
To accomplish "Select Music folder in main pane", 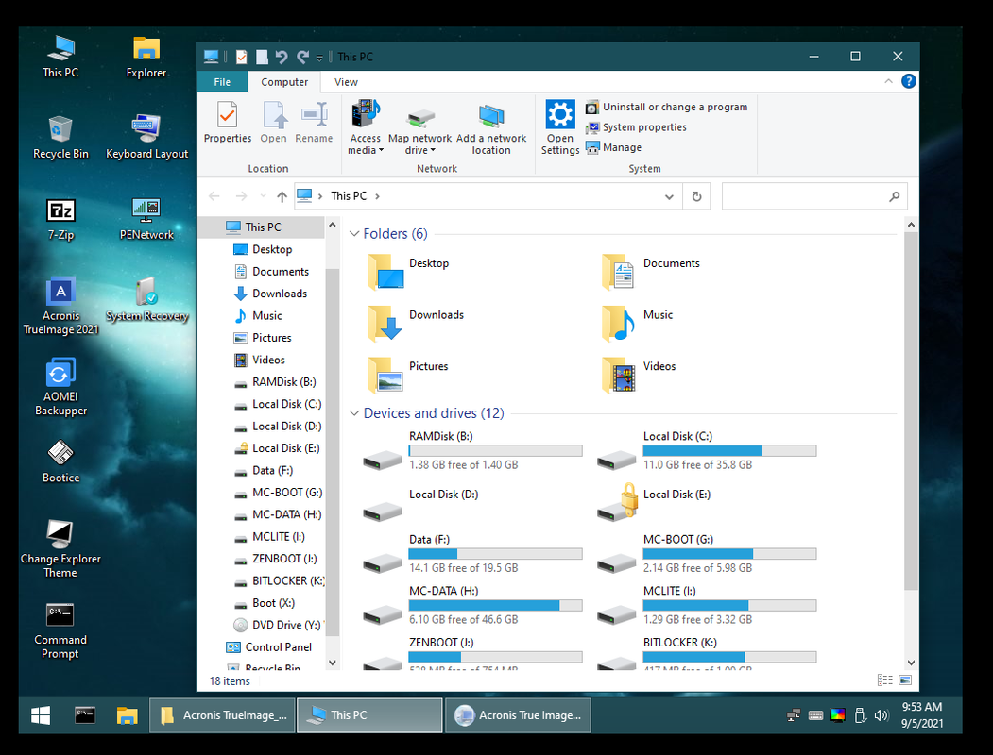I will click(x=637, y=323).
